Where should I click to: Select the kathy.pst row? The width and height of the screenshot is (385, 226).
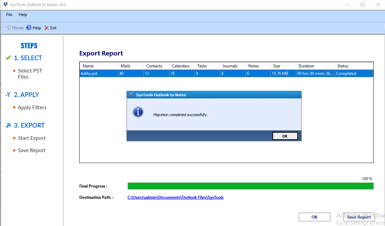(x=227, y=74)
